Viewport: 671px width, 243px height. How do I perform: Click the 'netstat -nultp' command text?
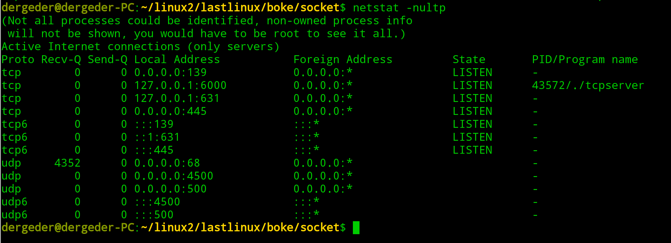(x=399, y=8)
